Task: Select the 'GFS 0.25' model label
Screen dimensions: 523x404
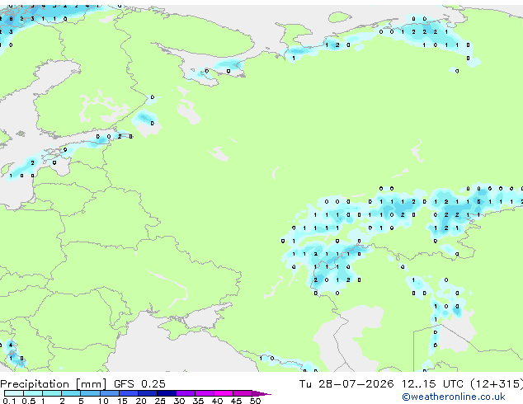Action: point(139,384)
